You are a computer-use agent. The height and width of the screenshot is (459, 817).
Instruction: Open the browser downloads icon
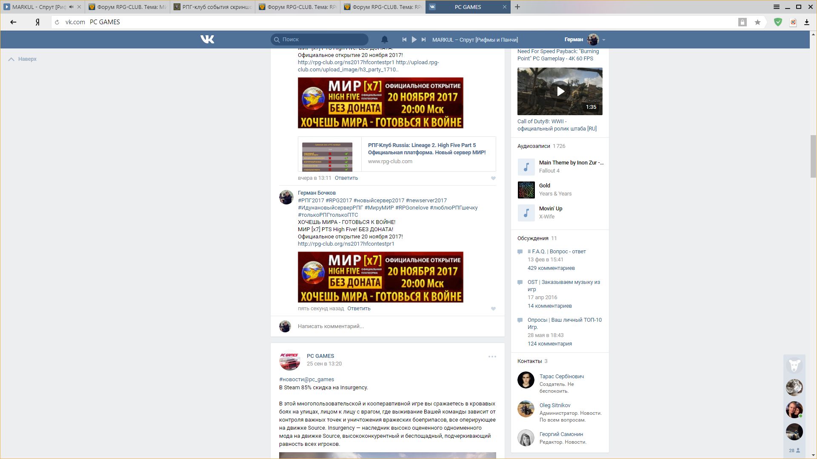pos(806,22)
